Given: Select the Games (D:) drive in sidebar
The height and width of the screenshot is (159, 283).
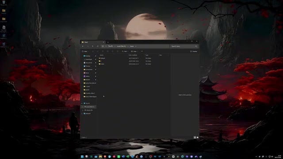Looking at the screenshot, I should [88, 110].
